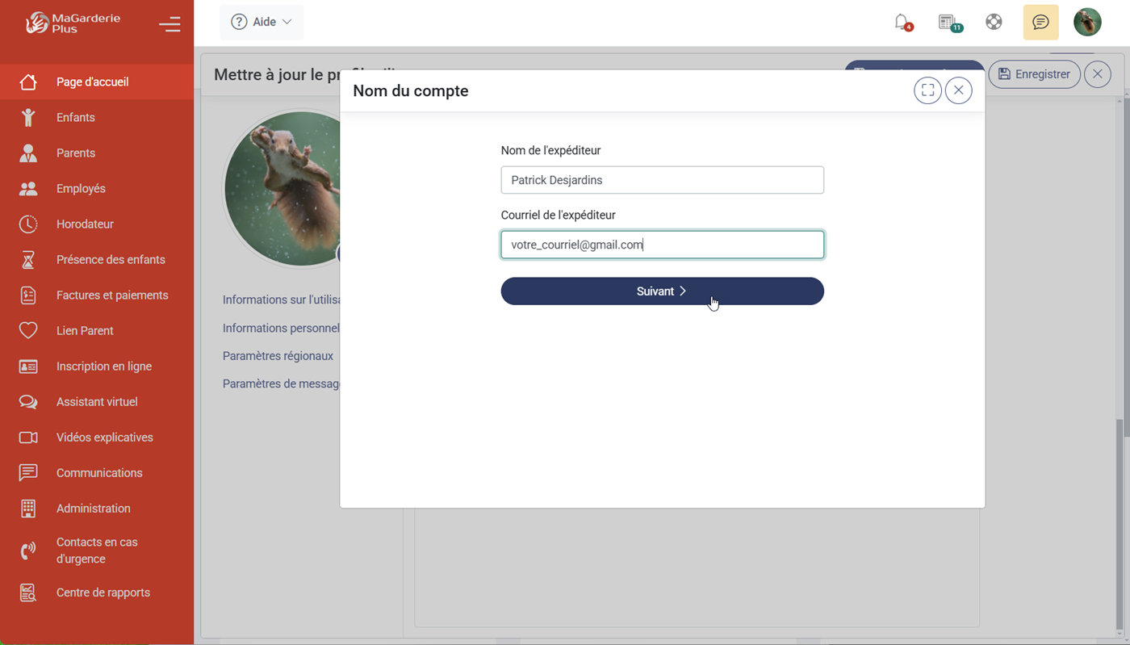The height and width of the screenshot is (645, 1130).
Task: Open the Aide dropdown menu
Action: pos(262,22)
